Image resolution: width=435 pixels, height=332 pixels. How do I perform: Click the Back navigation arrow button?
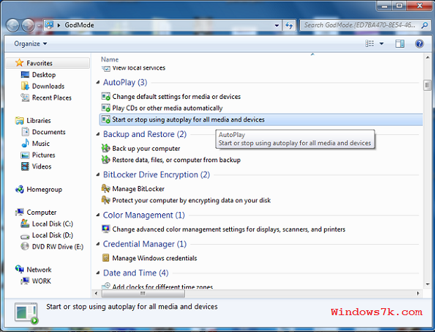13,25
